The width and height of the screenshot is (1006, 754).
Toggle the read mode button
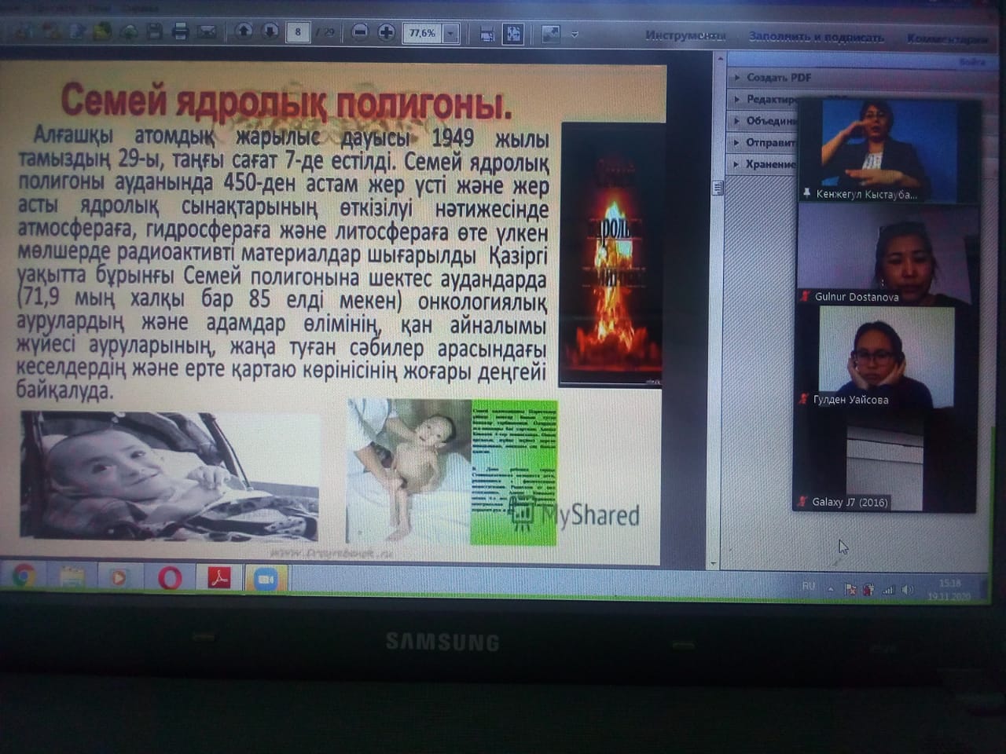pos(551,34)
